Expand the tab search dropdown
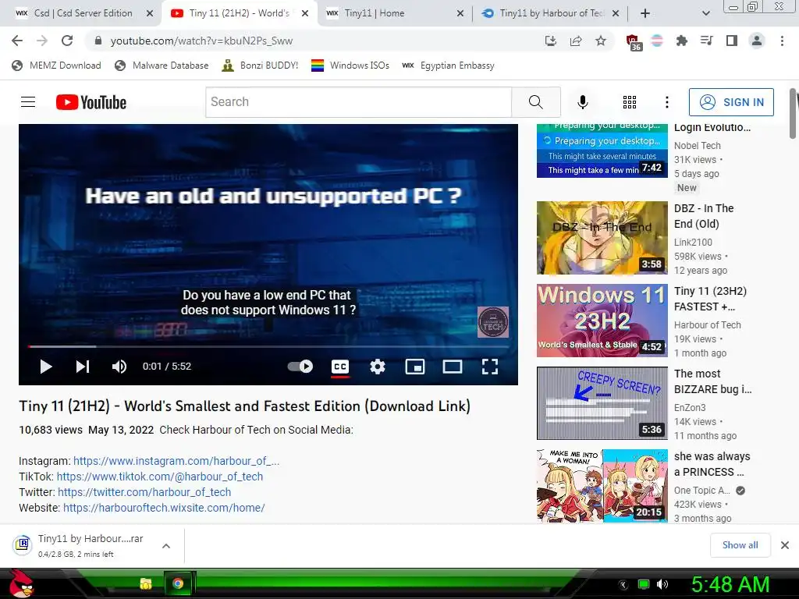The image size is (799, 599). pos(705,13)
